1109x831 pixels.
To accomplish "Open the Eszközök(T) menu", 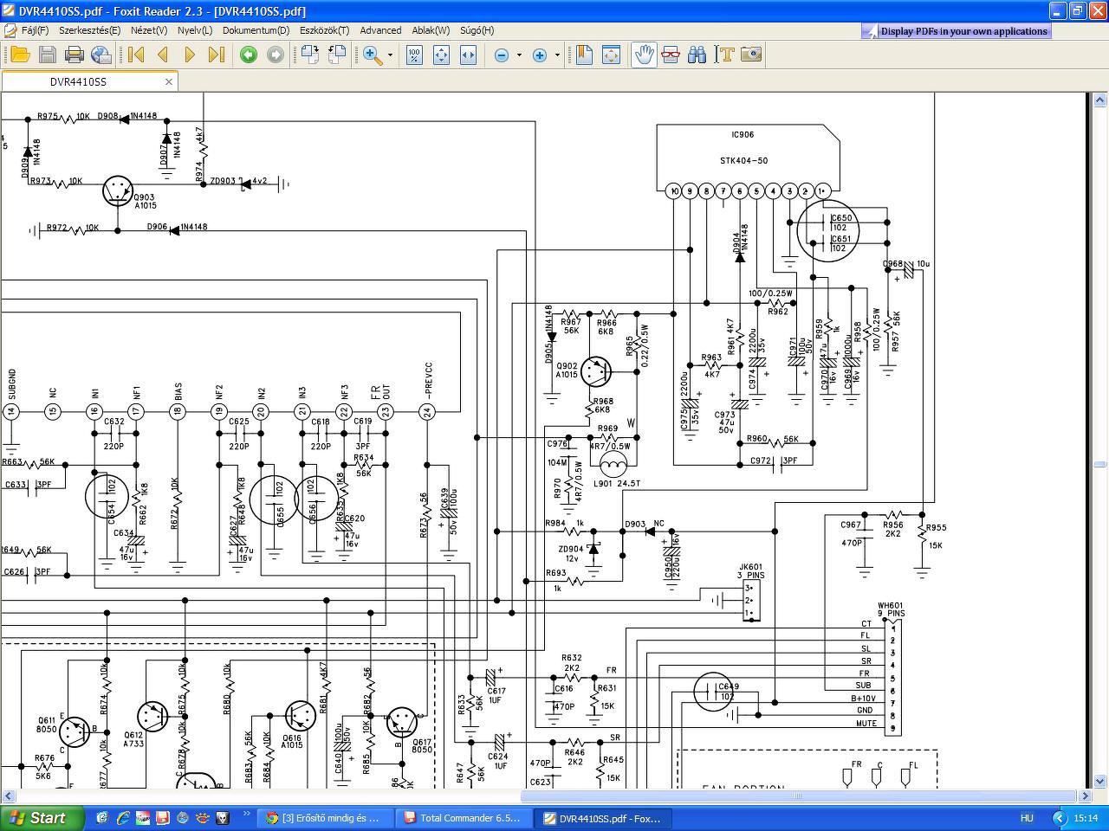I will click(325, 30).
